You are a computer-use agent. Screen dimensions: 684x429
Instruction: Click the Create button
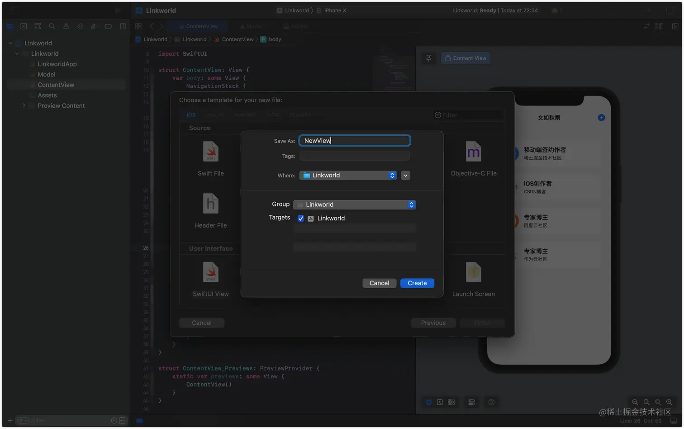pos(417,283)
